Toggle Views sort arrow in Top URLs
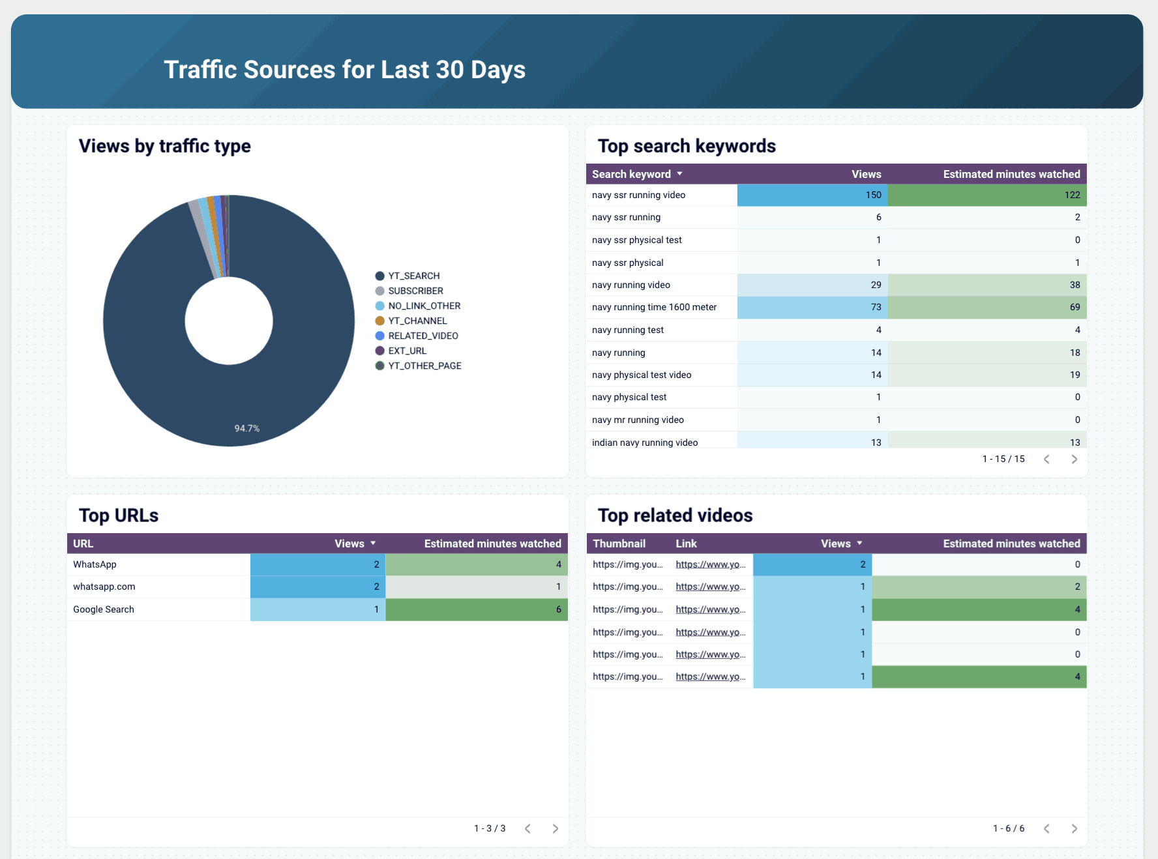This screenshot has height=859, width=1158. point(373,544)
